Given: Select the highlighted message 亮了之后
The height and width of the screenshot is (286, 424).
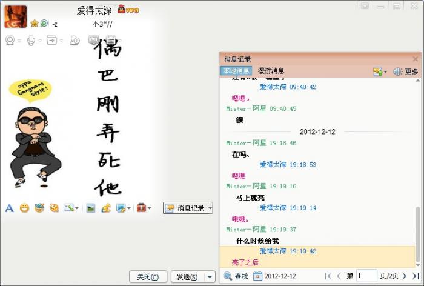Looking at the screenshot, I should coord(245,262).
